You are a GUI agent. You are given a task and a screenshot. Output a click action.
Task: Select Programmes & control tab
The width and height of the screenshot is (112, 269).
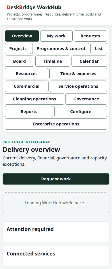pos(61,49)
